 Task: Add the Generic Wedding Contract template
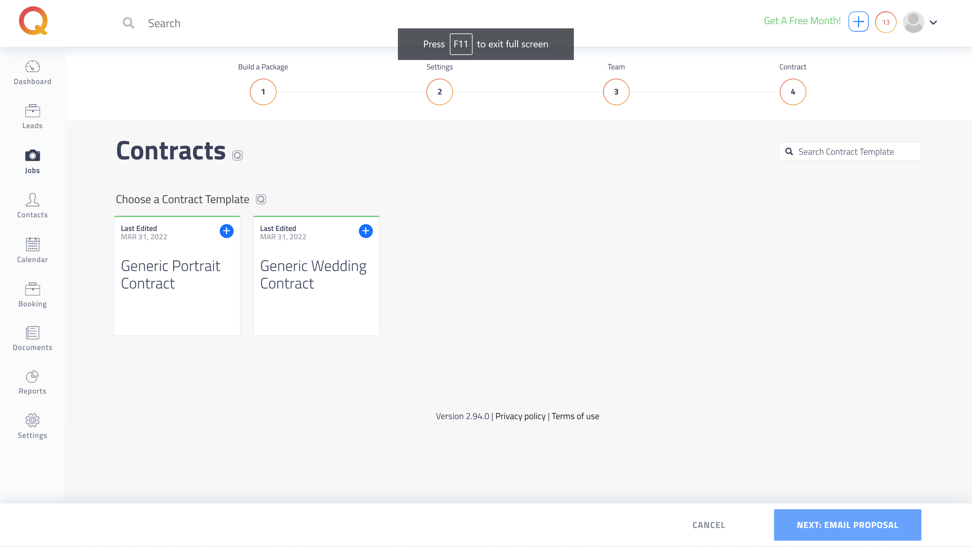pos(366,231)
